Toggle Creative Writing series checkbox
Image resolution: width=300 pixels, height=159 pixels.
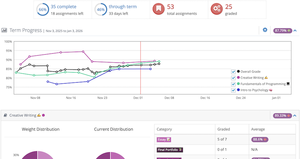pos(233,78)
